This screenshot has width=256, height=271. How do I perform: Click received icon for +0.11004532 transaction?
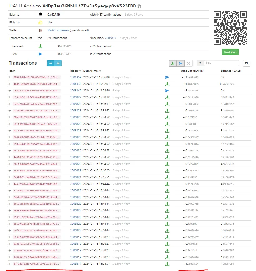click(167, 170)
